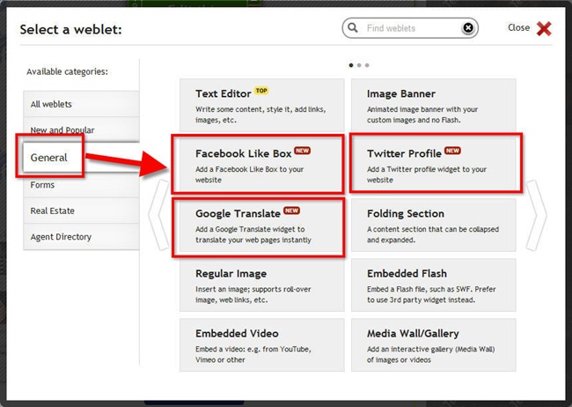Select the All weblets category

click(x=81, y=104)
